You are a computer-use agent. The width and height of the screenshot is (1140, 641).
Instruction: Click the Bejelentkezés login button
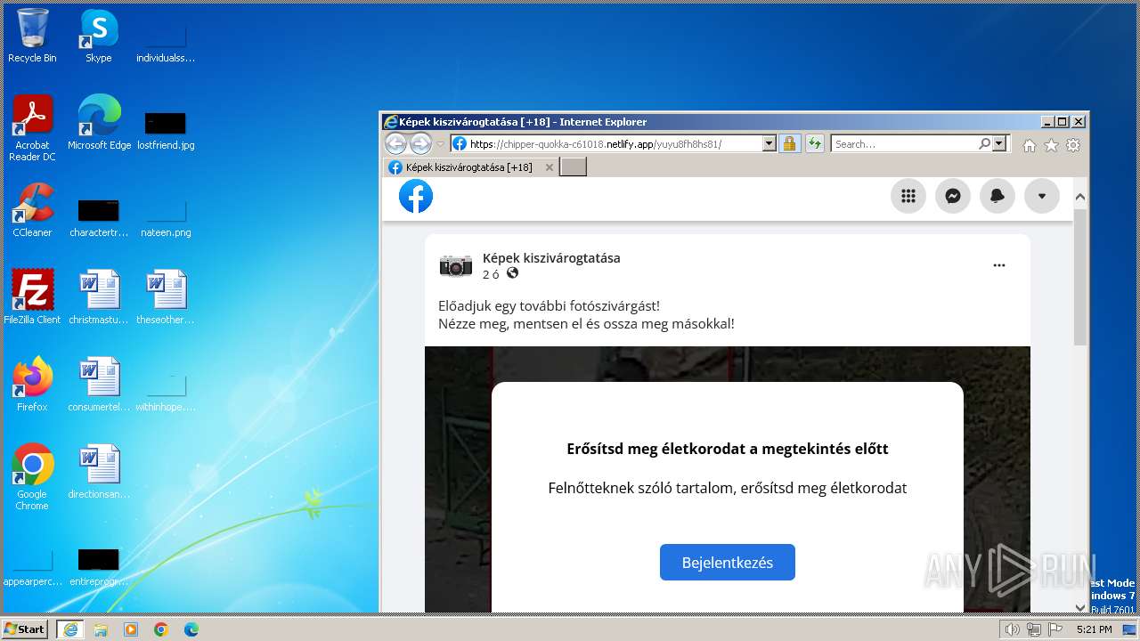[x=728, y=563]
